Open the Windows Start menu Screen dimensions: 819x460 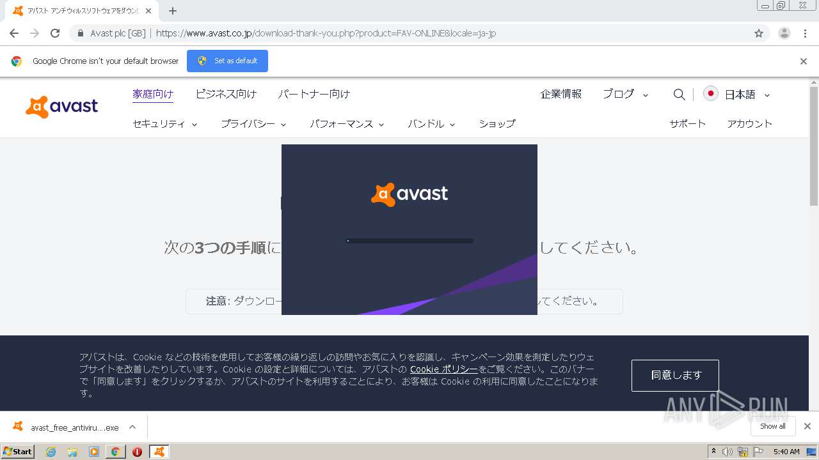tap(17, 452)
